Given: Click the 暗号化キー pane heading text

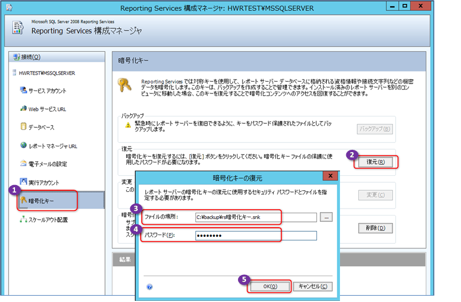Looking at the screenshot, I should pyautogui.click(x=134, y=61).
